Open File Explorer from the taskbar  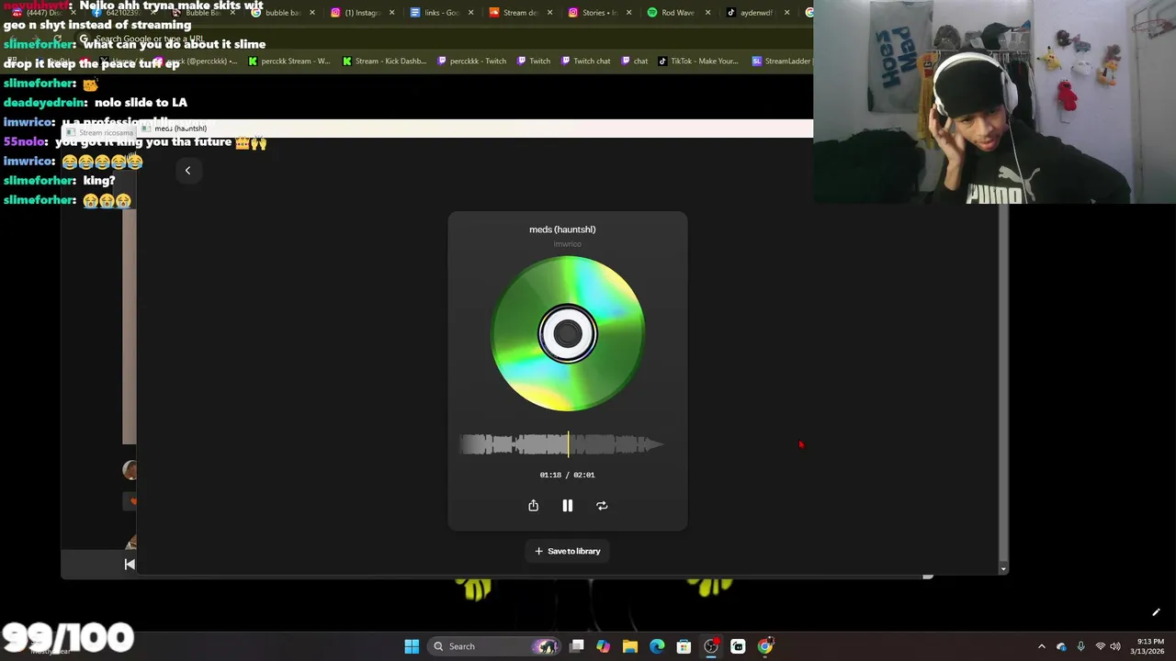[630, 646]
